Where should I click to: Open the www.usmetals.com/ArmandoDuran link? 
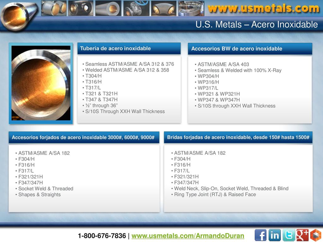(x=188, y=236)
